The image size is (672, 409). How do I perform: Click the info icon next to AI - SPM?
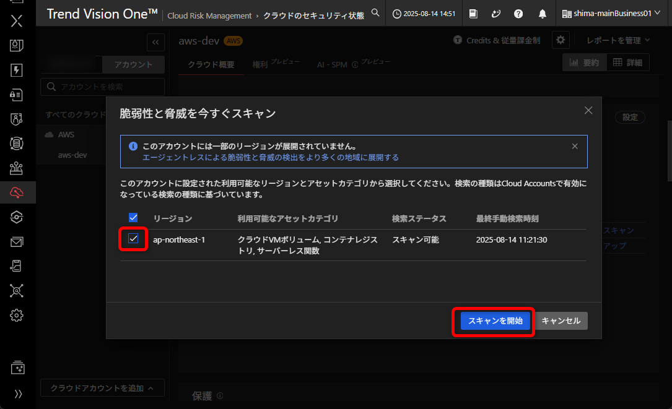(x=355, y=65)
